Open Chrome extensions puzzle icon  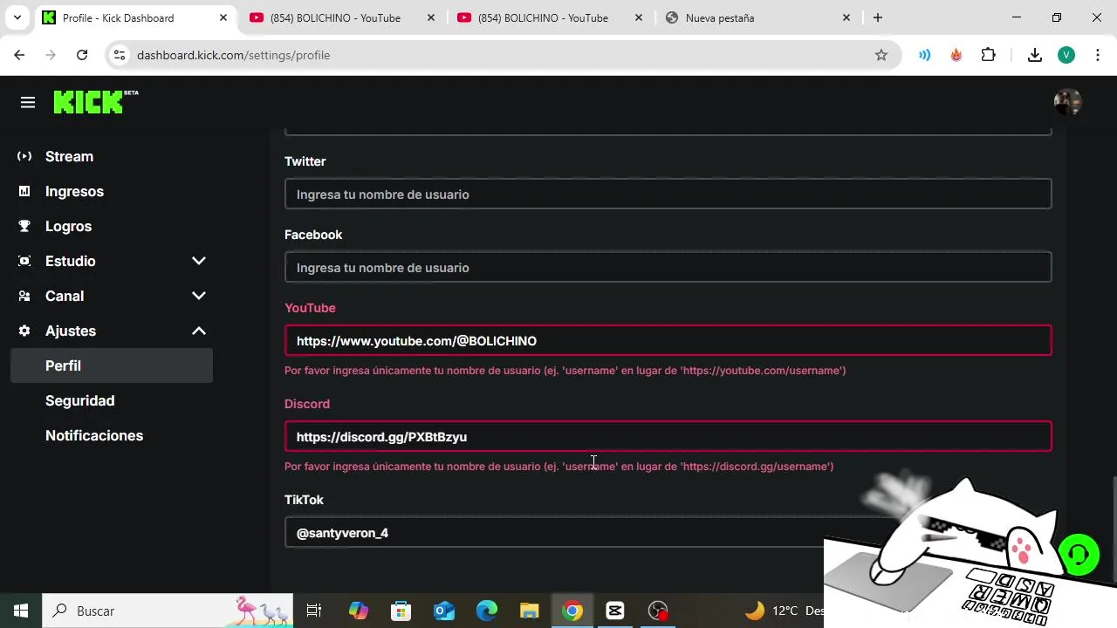(x=988, y=55)
